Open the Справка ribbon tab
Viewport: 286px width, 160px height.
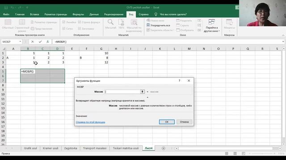pyautogui.click(x=143, y=14)
